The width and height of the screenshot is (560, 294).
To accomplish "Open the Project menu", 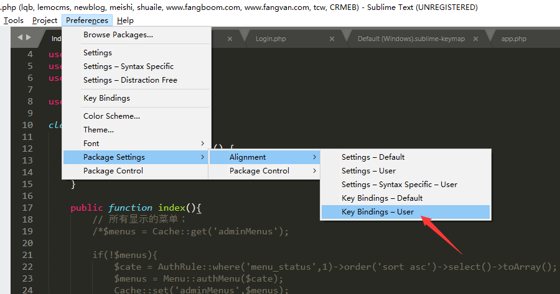I will coord(45,21).
